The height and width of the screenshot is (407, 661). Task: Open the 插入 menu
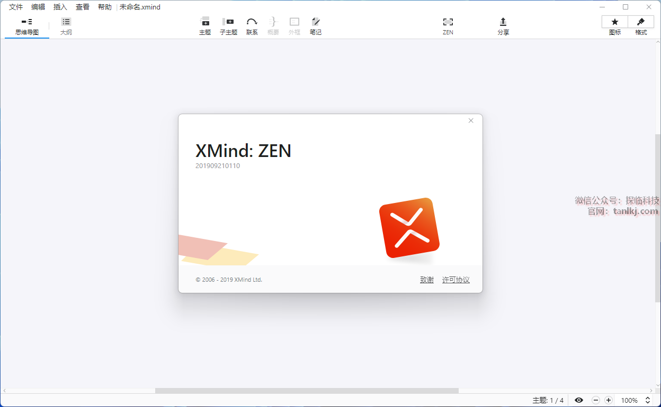tap(60, 7)
